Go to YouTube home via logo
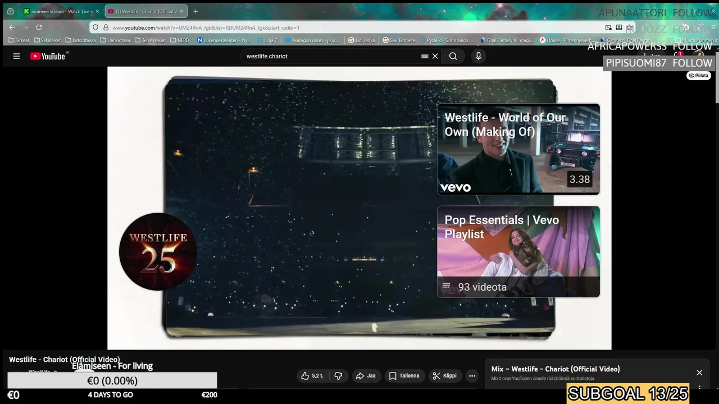The width and height of the screenshot is (719, 404). (x=48, y=56)
